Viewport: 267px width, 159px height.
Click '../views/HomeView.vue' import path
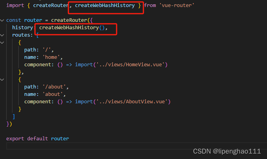131,65
